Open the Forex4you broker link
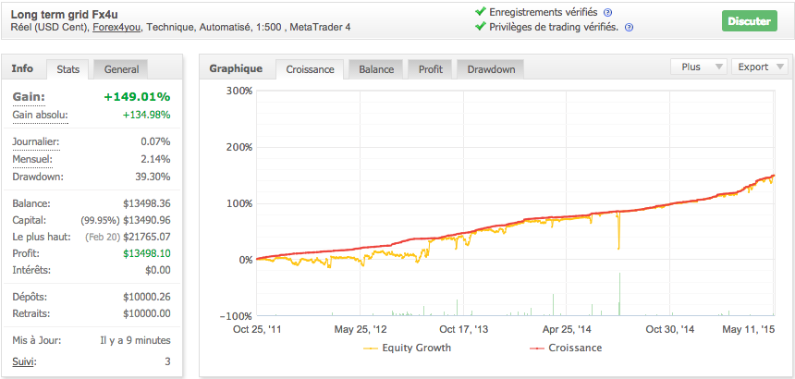Viewport: 795px width, 379px height. (117, 28)
